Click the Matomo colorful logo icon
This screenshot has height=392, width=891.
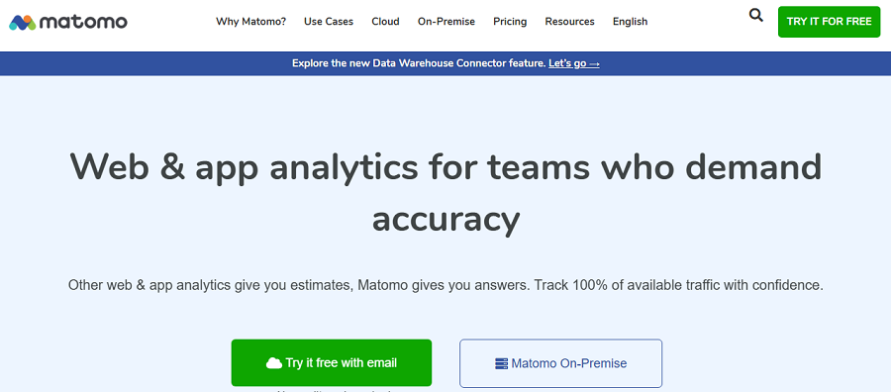[22, 23]
